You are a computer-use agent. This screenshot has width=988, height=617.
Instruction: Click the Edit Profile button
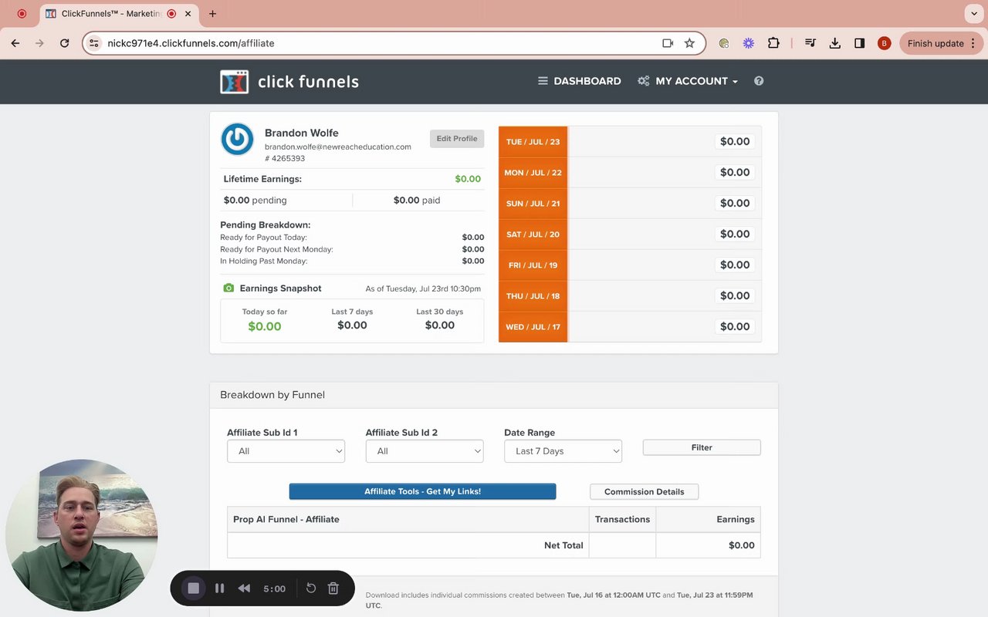pos(457,139)
